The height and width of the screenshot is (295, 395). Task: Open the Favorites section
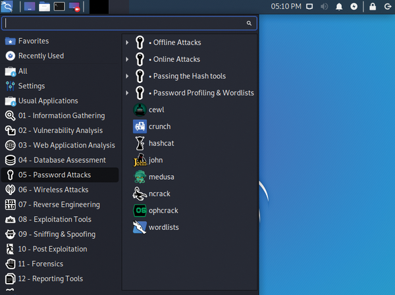pyautogui.click(x=33, y=41)
